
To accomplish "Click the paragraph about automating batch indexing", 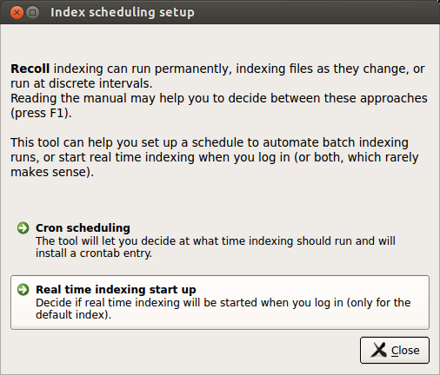I will (x=215, y=157).
